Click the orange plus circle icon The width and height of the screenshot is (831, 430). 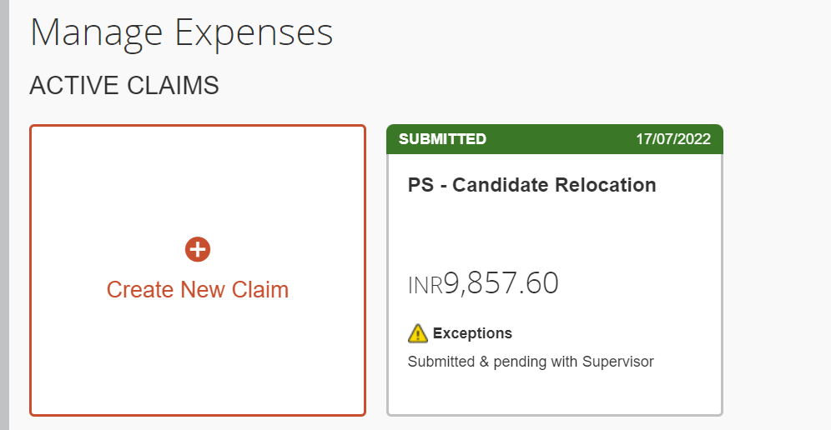(198, 249)
